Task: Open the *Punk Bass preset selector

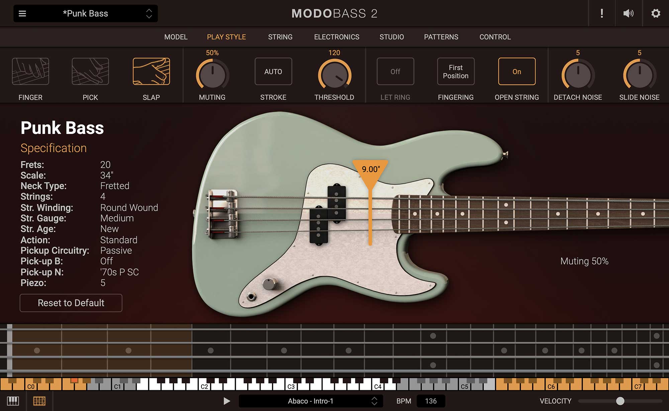Action: click(85, 13)
